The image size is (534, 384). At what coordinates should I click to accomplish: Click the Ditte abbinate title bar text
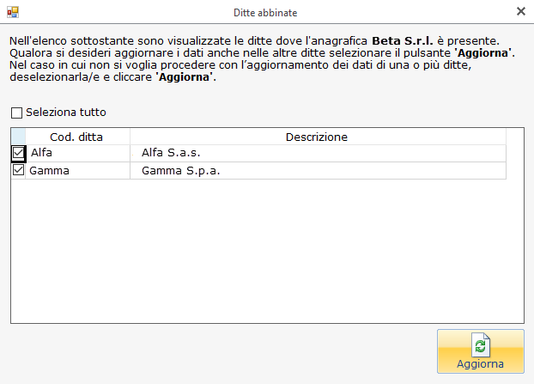click(x=265, y=13)
